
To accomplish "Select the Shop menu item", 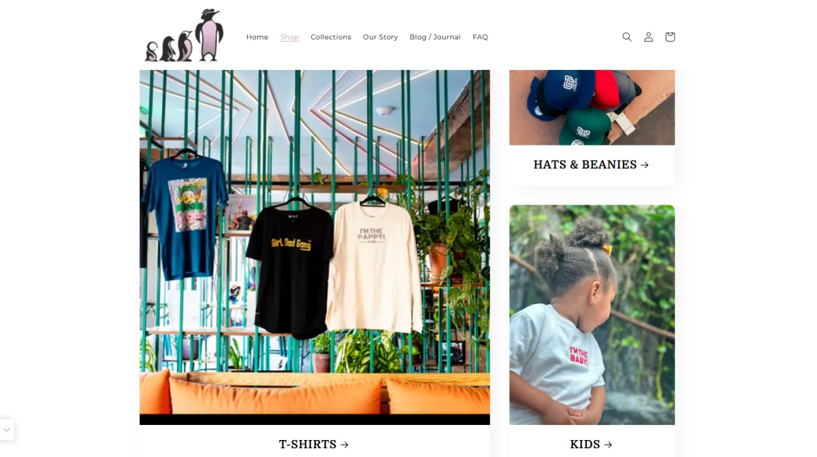I will (289, 37).
